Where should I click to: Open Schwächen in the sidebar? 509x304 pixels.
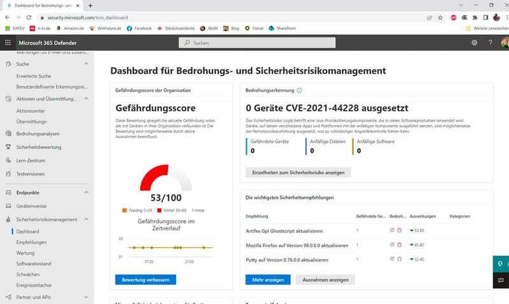(28, 274)
